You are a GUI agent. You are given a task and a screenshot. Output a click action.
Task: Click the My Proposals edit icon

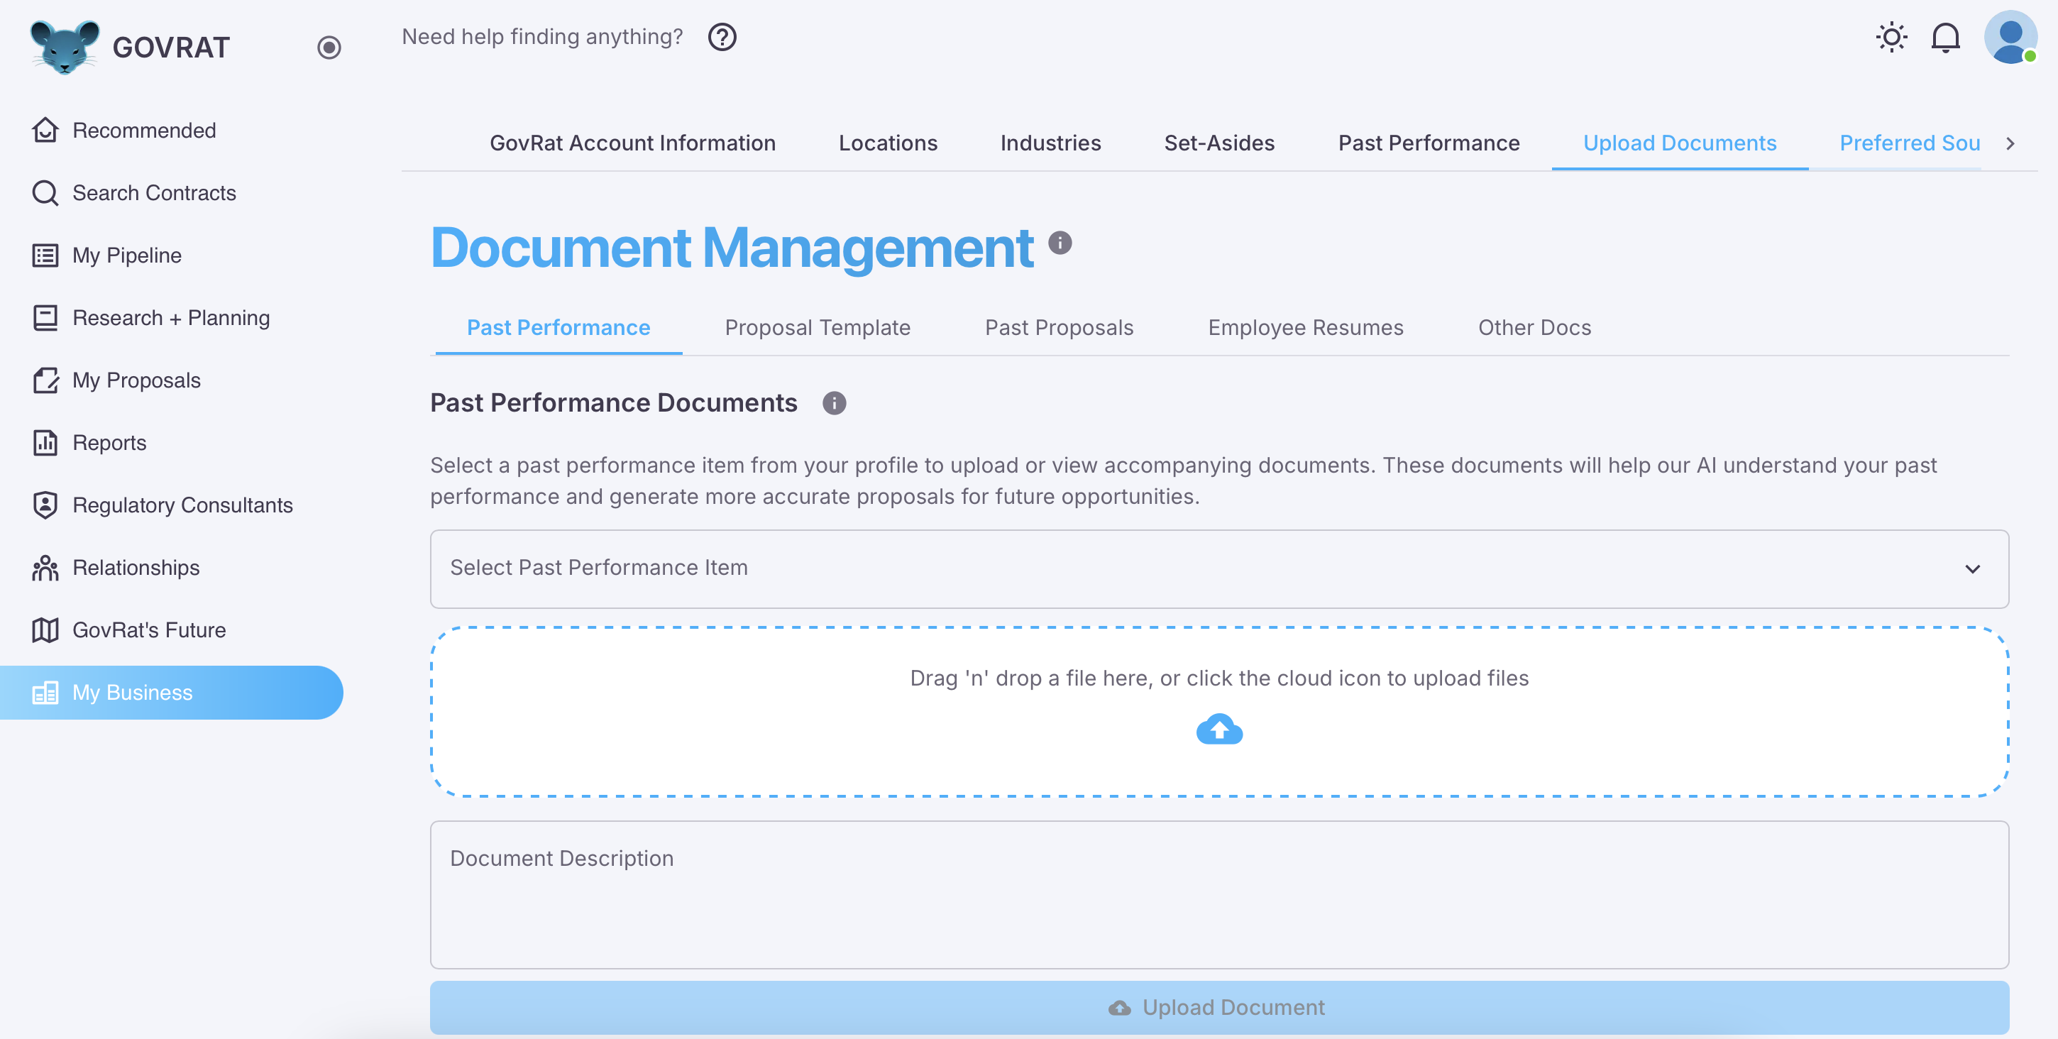45,380
